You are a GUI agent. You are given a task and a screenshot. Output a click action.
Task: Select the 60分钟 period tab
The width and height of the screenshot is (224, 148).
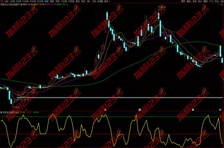coord(40,1)
